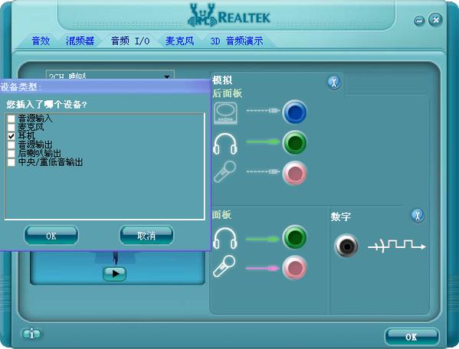Click the green front-panel headphone jack

[295, 237]
